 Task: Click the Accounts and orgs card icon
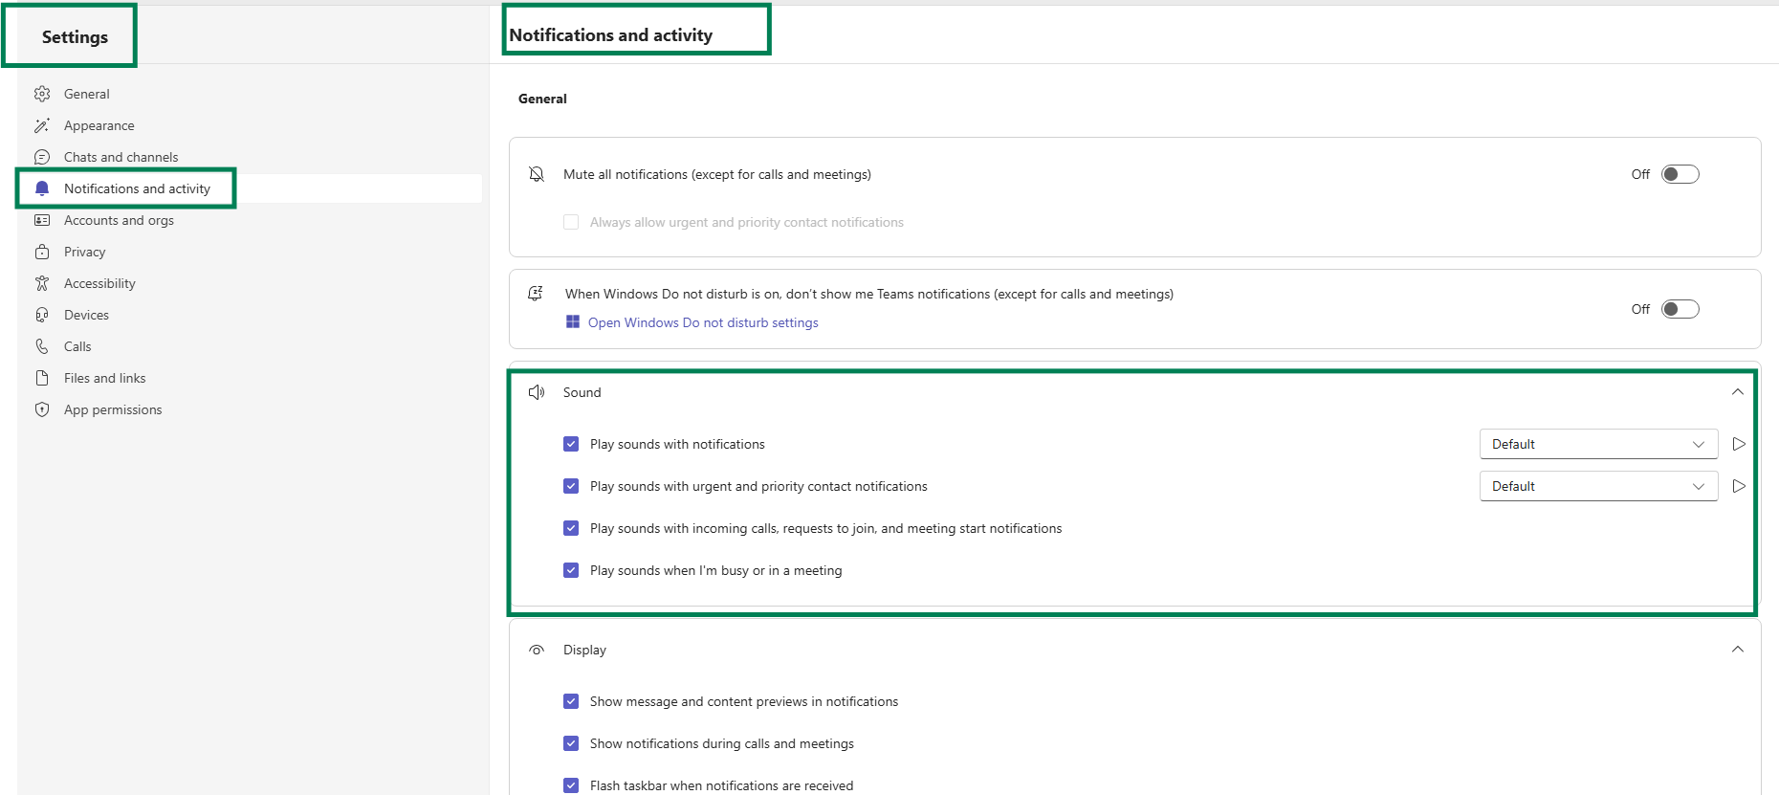(x=42, y=220)
